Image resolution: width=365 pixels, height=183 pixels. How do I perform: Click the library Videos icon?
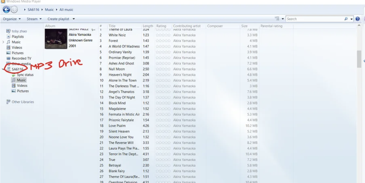pyautogui.click(x=8, y=47)
